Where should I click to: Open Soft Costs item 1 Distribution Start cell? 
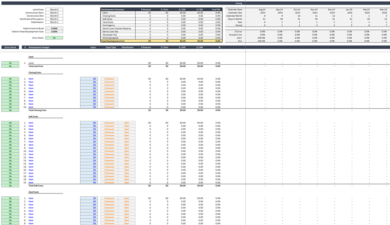click(127, 123)
